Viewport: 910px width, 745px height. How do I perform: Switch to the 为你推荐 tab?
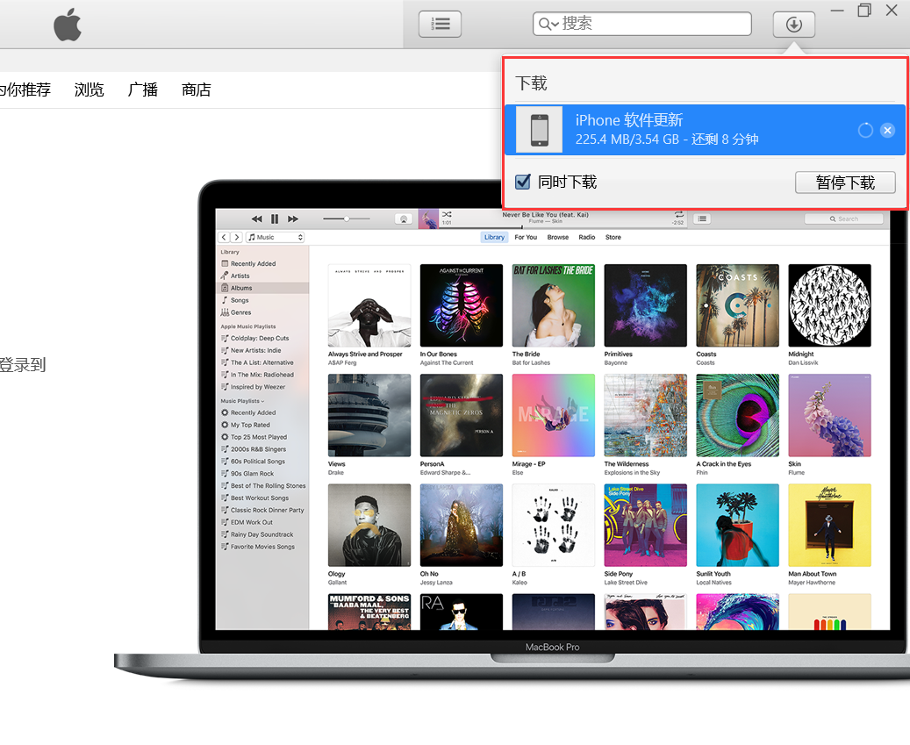[x=25, y=90]
